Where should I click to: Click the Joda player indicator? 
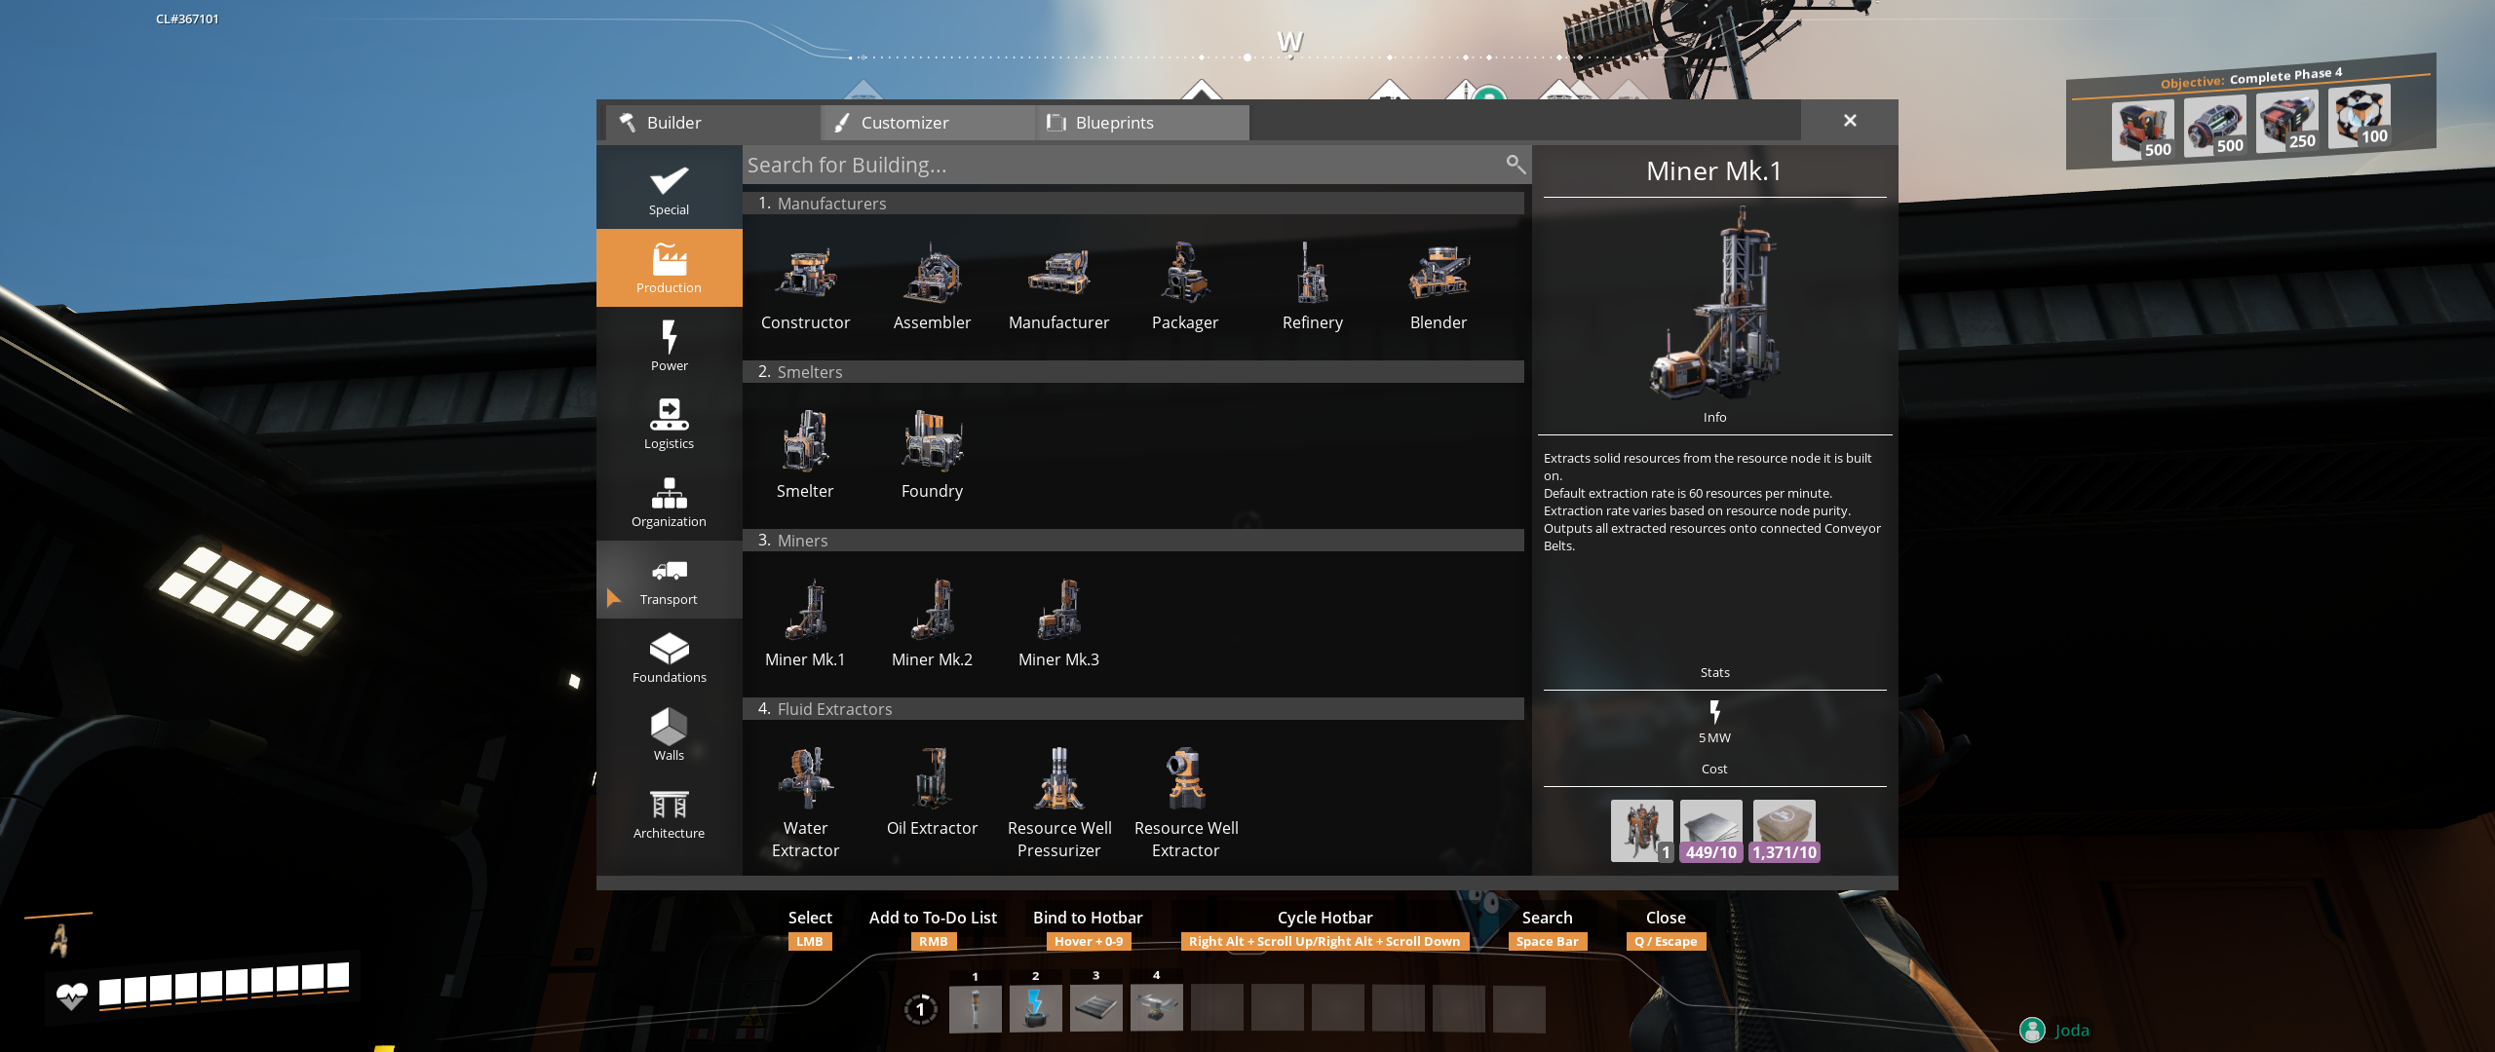tap(2054, 1030)
